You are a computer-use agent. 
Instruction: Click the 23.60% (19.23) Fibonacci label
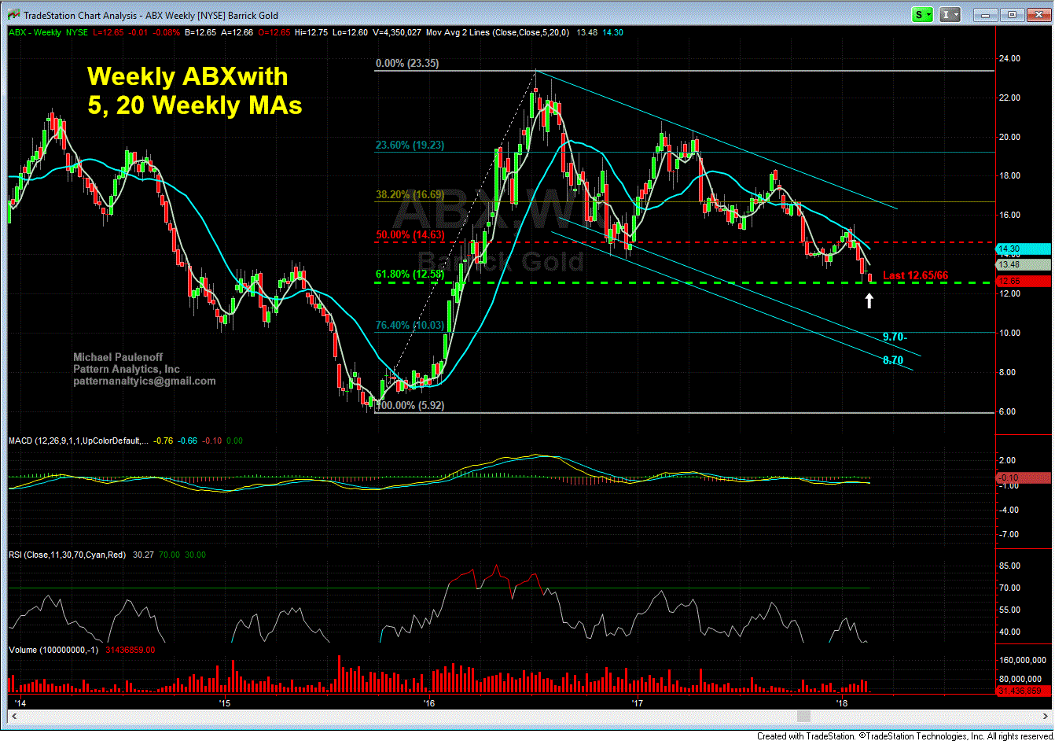click(x=410, y=144)
